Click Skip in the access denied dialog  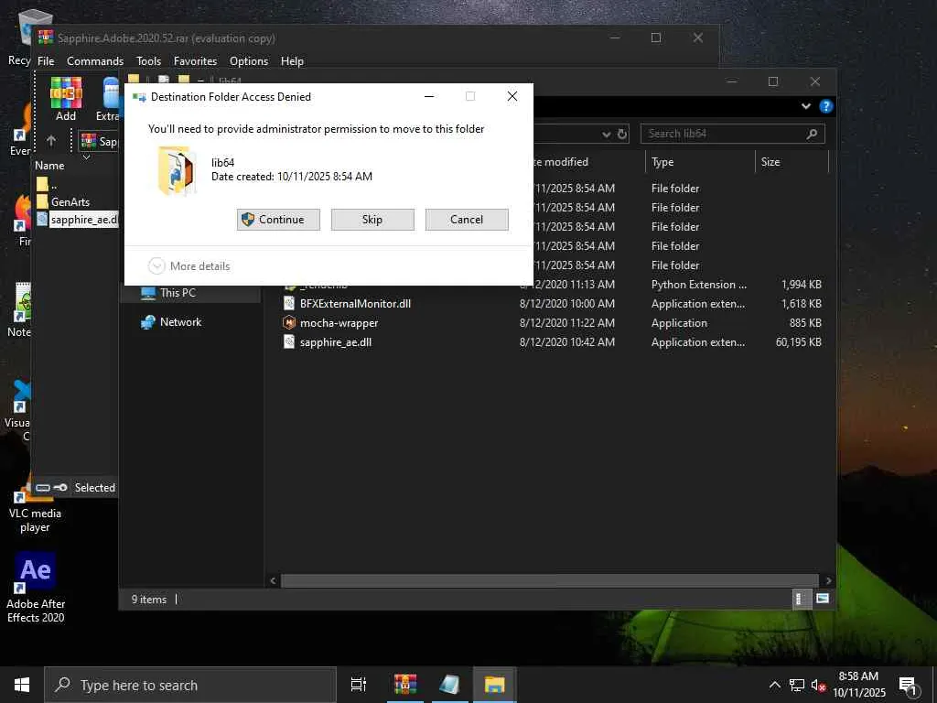[x=372, y=220]
